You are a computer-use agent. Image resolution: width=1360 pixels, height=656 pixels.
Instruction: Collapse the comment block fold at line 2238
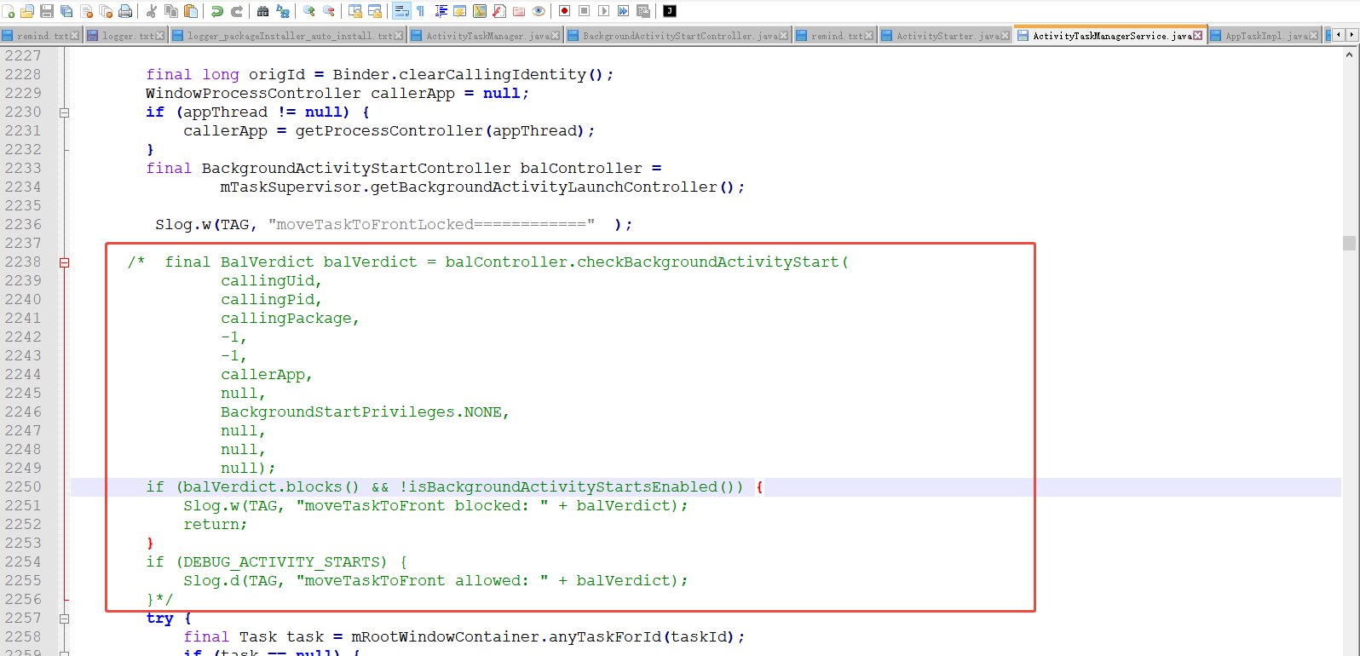click(x=64, y=262)
